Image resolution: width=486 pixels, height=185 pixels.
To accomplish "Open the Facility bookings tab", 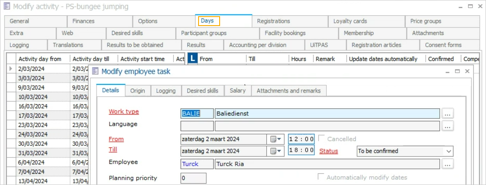I will tap(285, 33).
